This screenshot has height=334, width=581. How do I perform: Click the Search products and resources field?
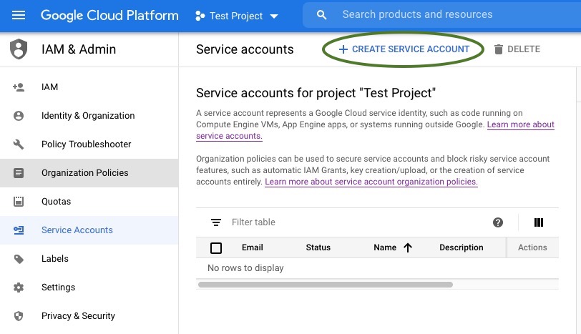[x=444, y=15]
